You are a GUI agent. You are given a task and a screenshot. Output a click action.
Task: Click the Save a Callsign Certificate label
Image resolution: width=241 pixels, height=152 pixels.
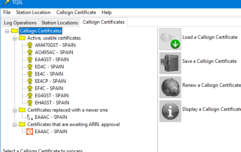(x=210, y=61)
